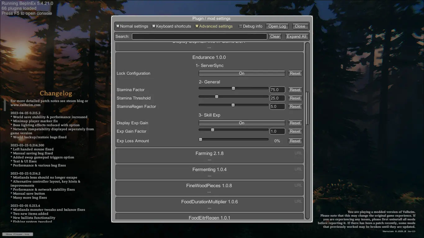Click the 1- ServerSync section label
Image resolution: width=424 pixels, height=238 pixels.
pyautogui.click(x=210, y=66)
